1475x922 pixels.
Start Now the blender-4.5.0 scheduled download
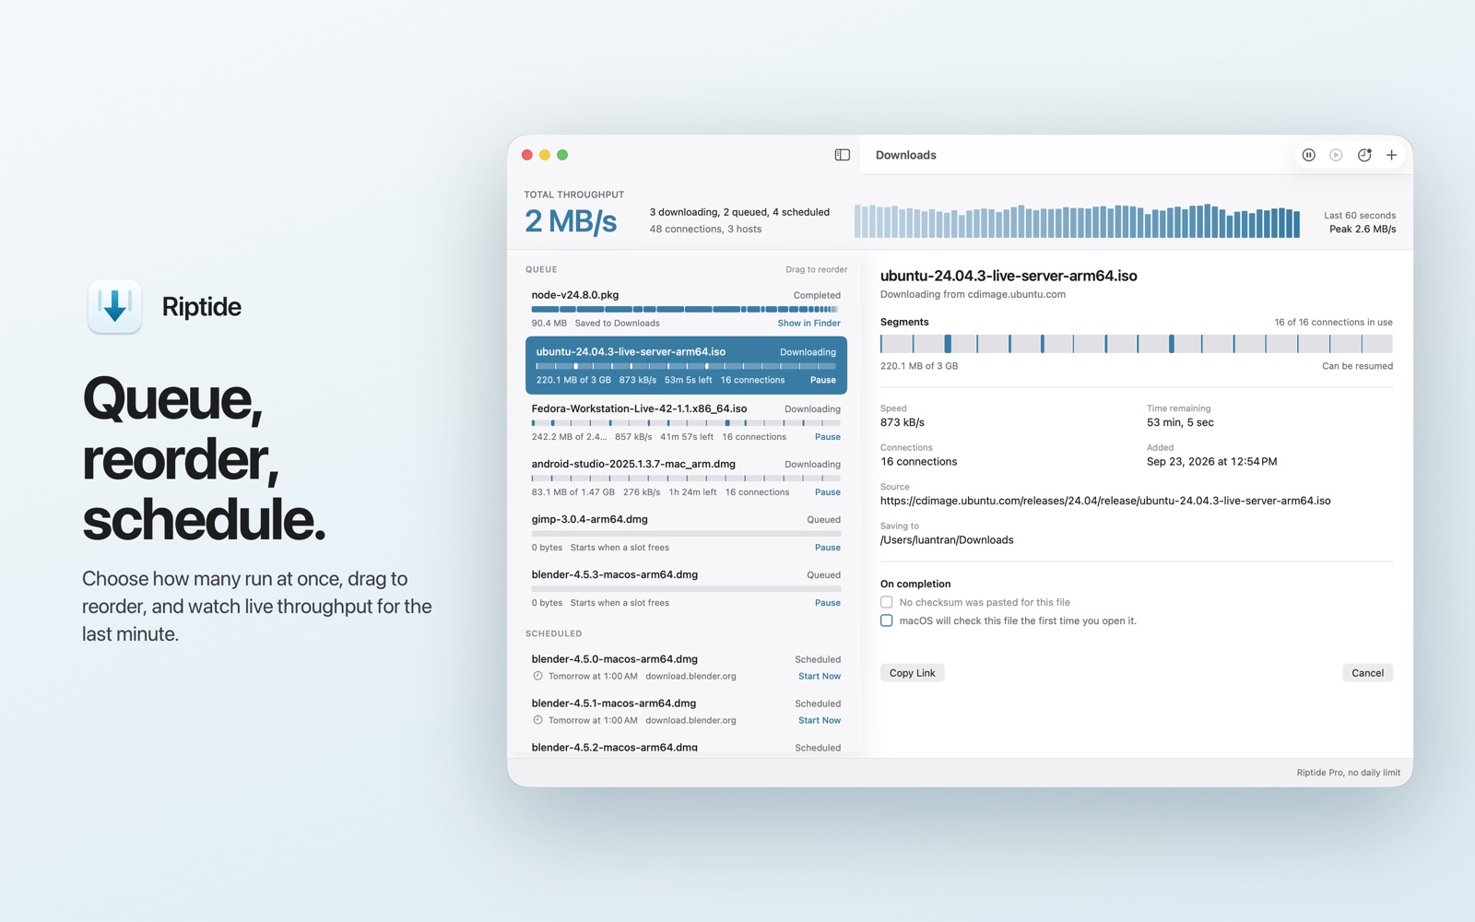820,676
